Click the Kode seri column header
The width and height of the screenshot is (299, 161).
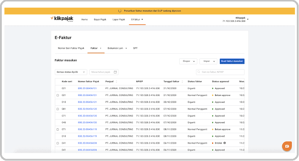tap(67, 81)
